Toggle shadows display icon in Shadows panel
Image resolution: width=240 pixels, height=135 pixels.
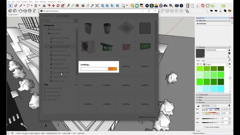coord(198,106)
